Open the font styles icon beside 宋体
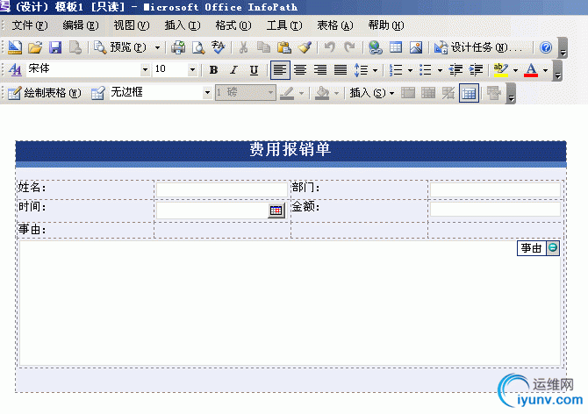 coord(15,69)
